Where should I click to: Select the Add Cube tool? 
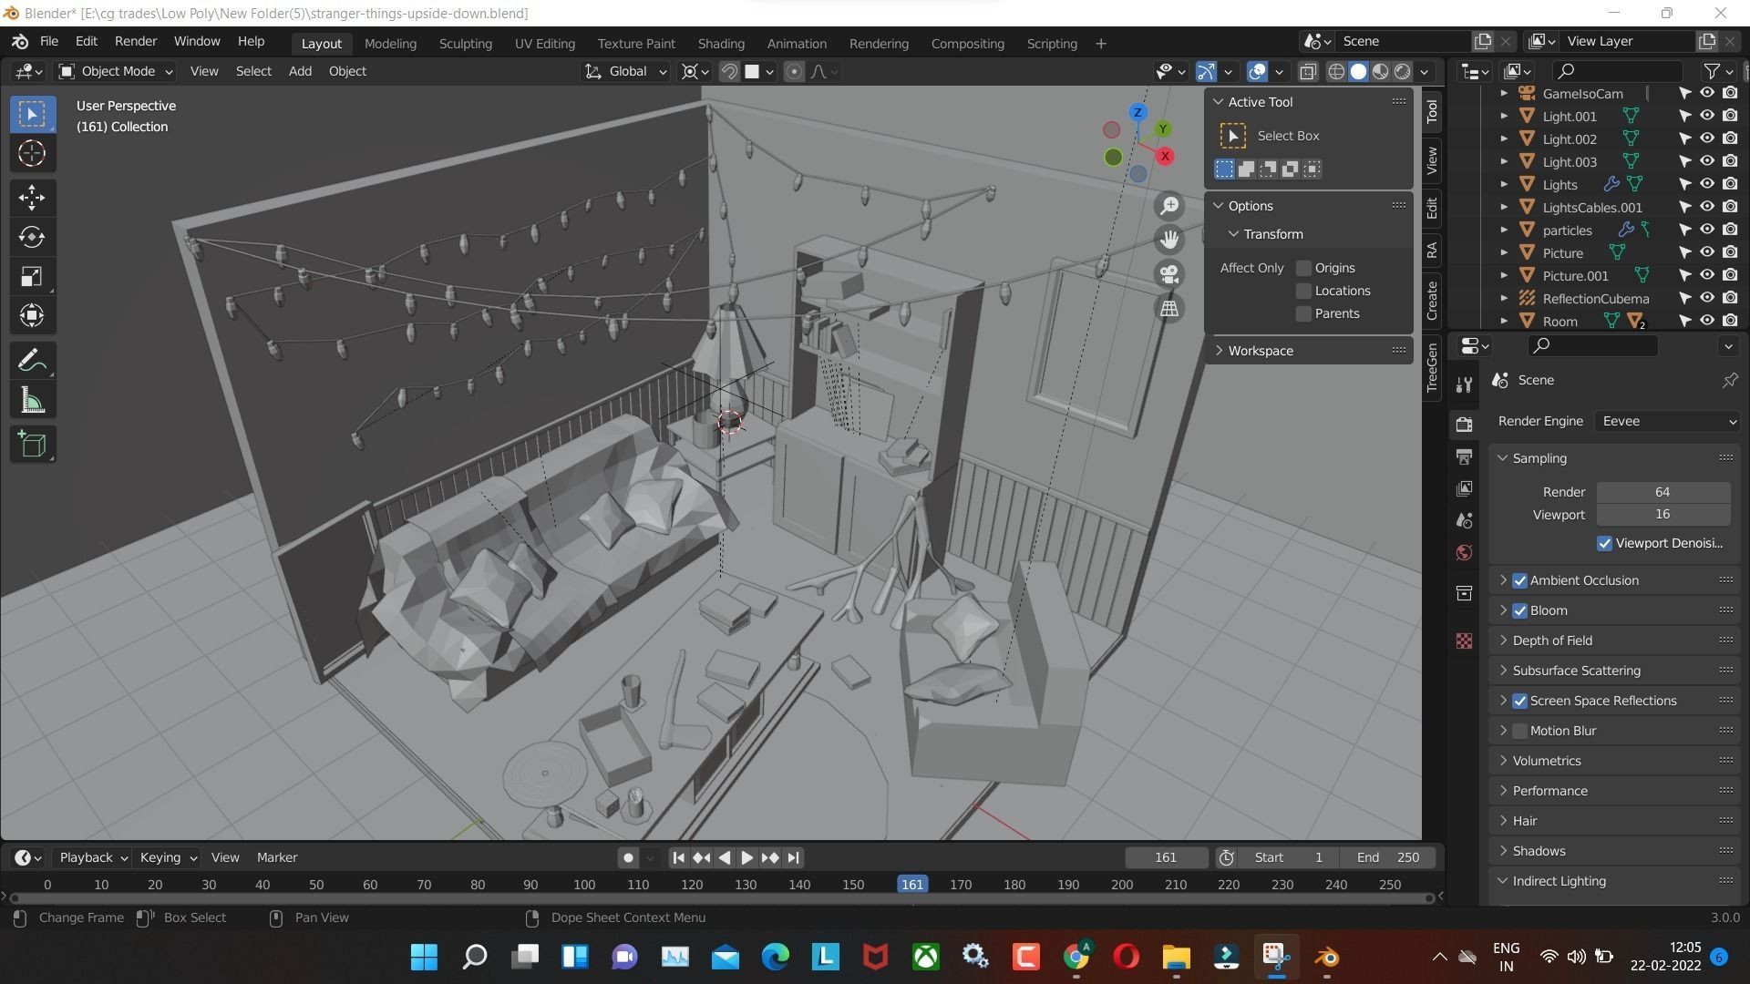point(32,445)
